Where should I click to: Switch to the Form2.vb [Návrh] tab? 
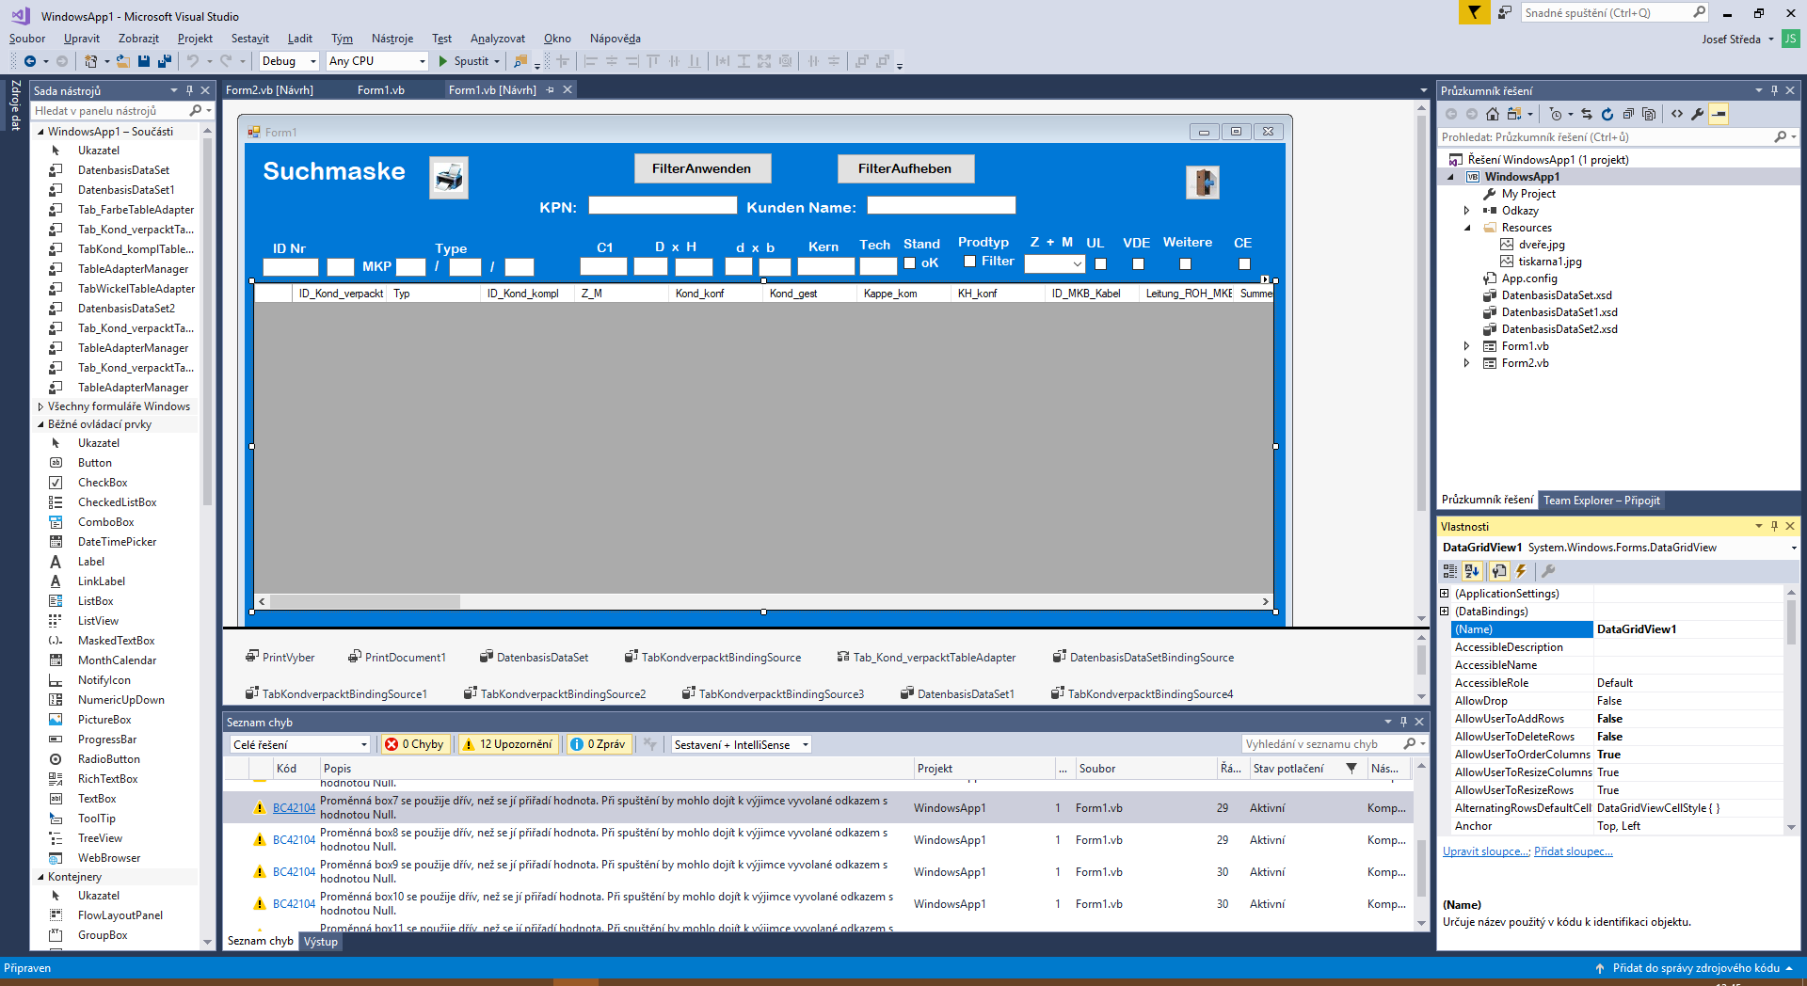click(x=269, y=90)
